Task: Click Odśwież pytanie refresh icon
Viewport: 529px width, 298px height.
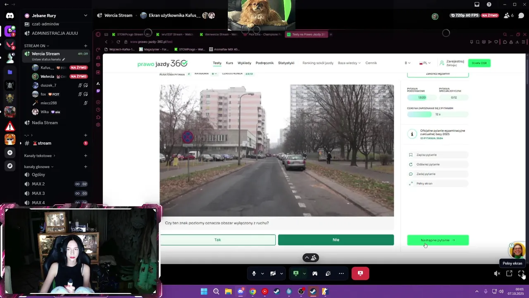Action: pos(411,164)
